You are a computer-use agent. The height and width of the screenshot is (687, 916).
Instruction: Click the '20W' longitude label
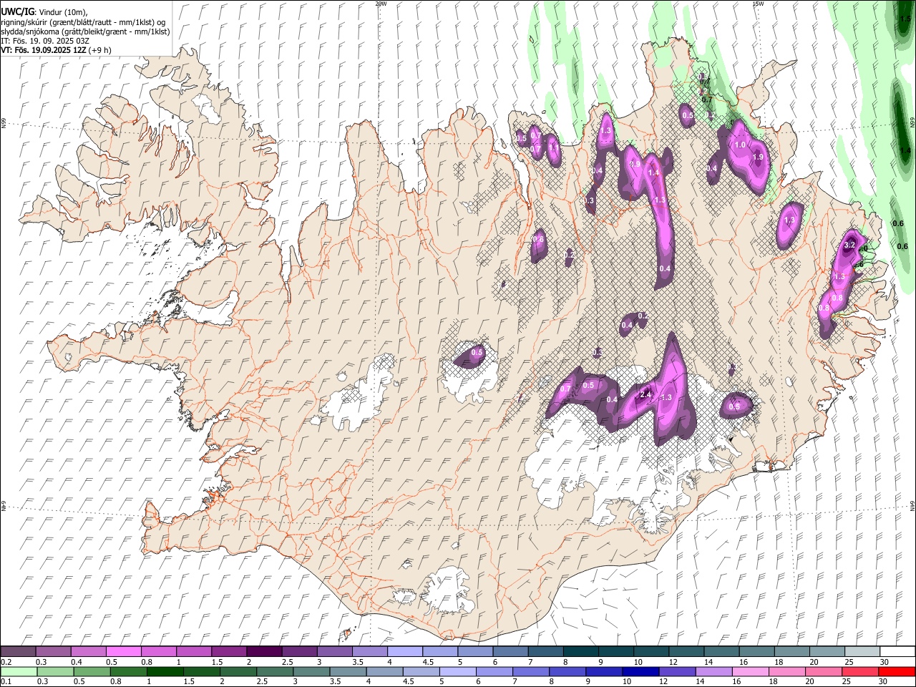[381, 4]
